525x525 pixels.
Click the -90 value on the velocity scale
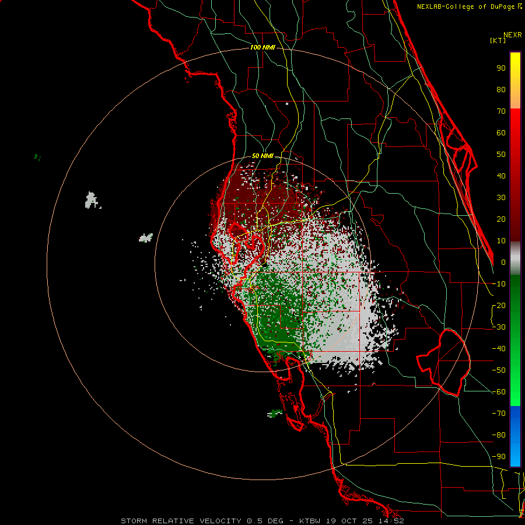tap(499, 457)
